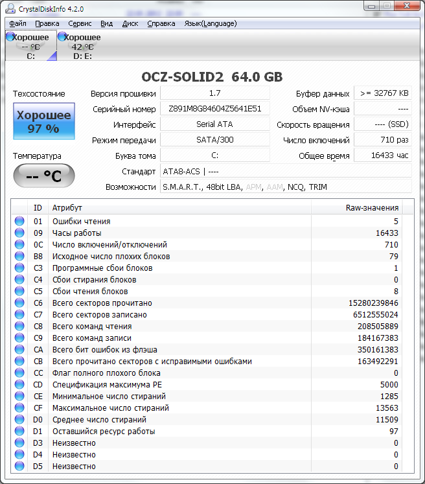425x484 pixels.
Task: Click the OCZ-SOLID2 64.0 GB title
Action: tap(212, 77)
